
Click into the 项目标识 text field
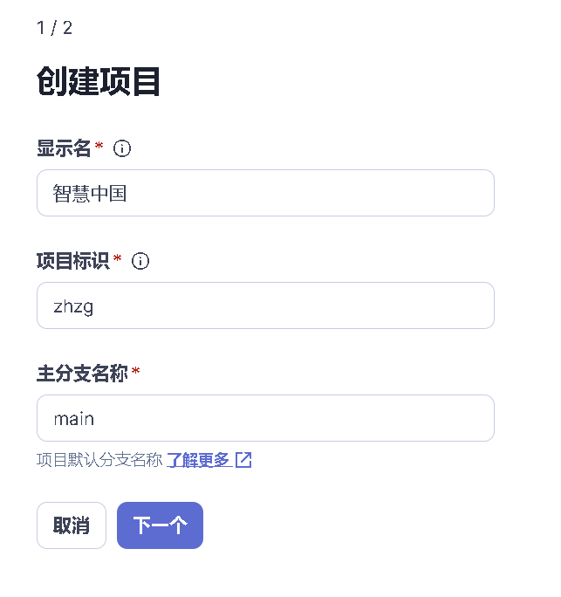[265, 305]
